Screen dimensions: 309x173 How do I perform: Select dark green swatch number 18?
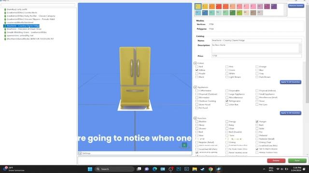click(232, 13)
